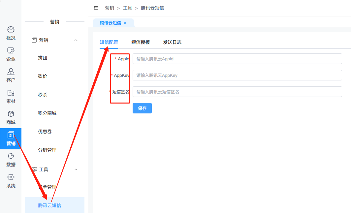Select 积分商城 in the sidebar menu
Screen dimensions: 351x213
tap(47, 113)
